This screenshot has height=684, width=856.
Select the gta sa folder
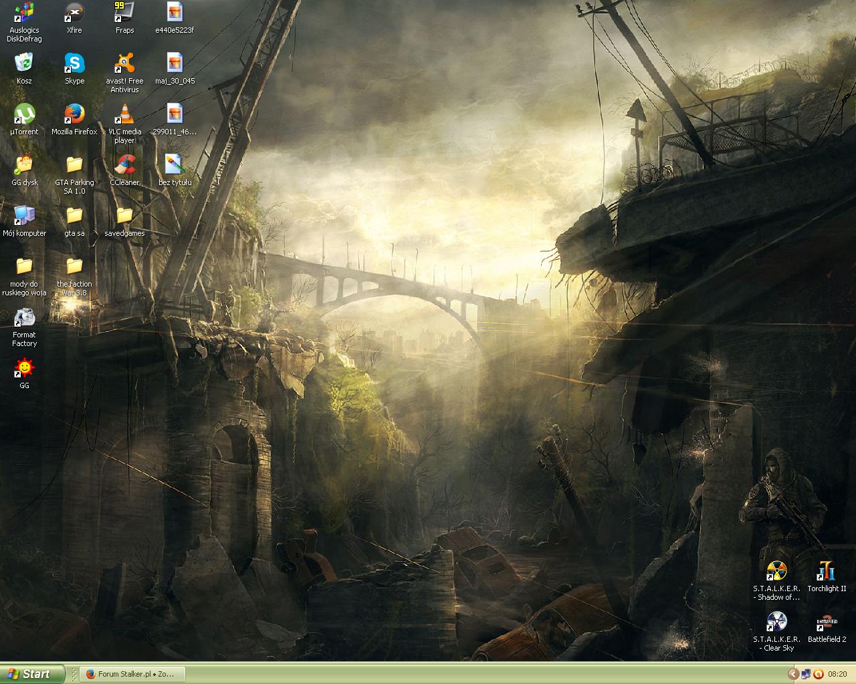pyautogui.click(x=74, y=221)
